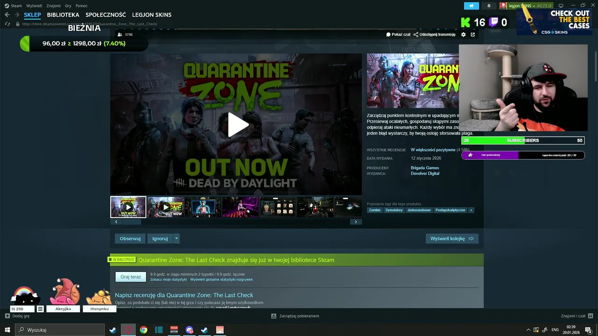Click the store URL address bar

pyautogui.click(x=90, y=24)
